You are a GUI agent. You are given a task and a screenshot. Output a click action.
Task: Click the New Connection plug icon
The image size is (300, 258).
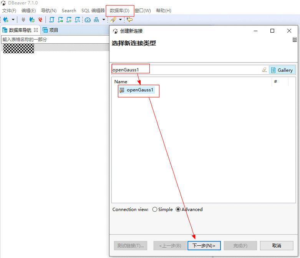tap(6, 20)
